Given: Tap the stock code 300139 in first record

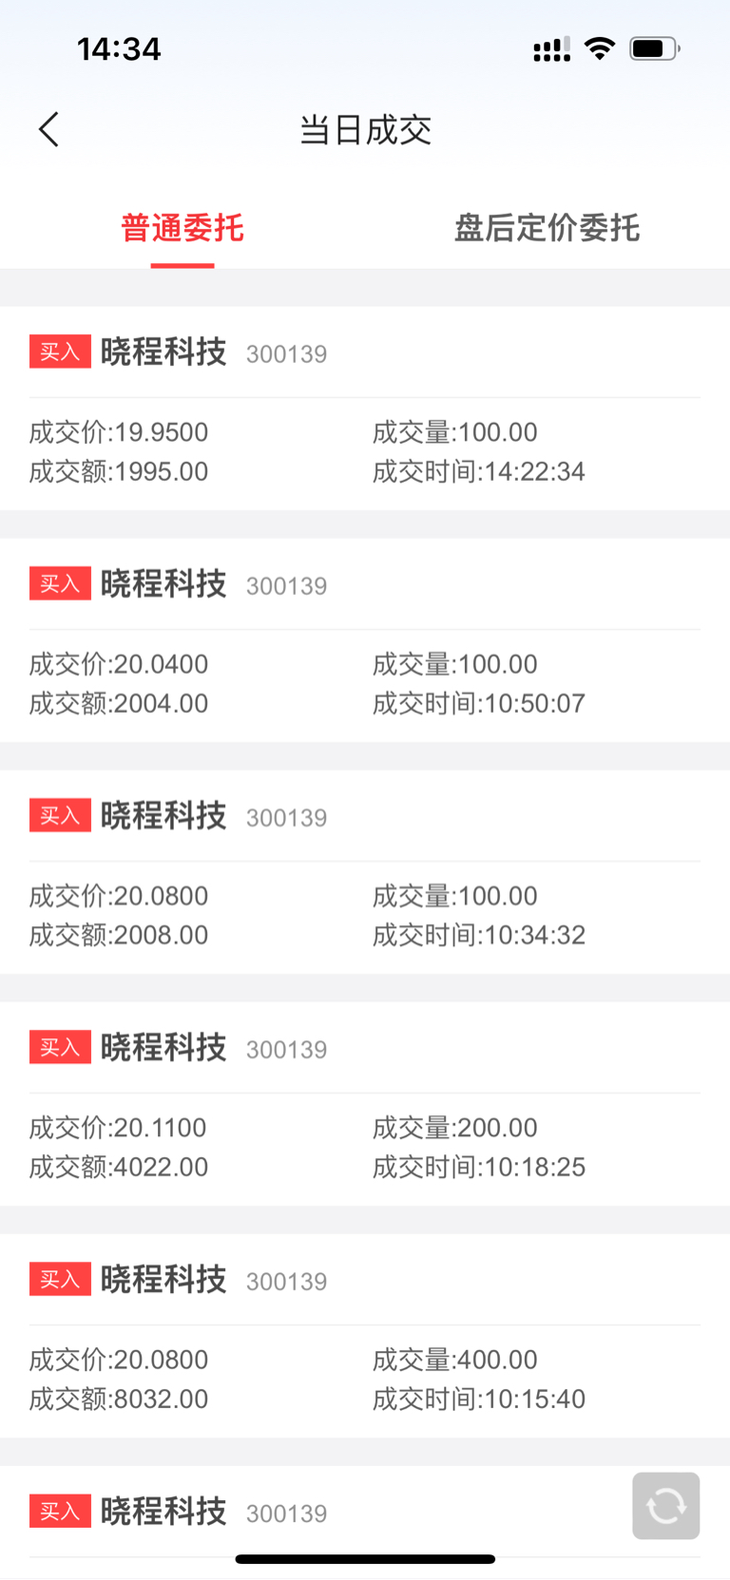Looking at the screenshot, I should [286, 354].
